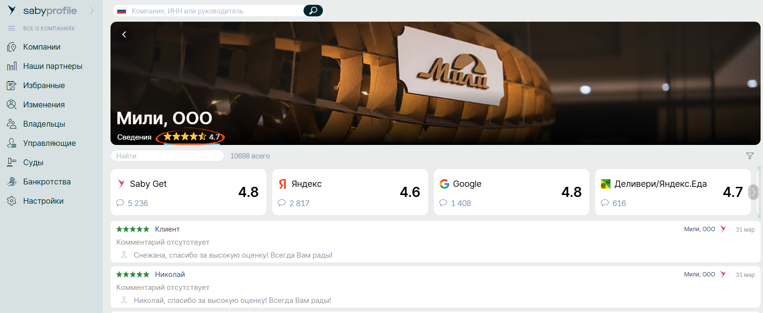Click the Компании map icon
Screen dimensions: 763x313
(12, 47)
